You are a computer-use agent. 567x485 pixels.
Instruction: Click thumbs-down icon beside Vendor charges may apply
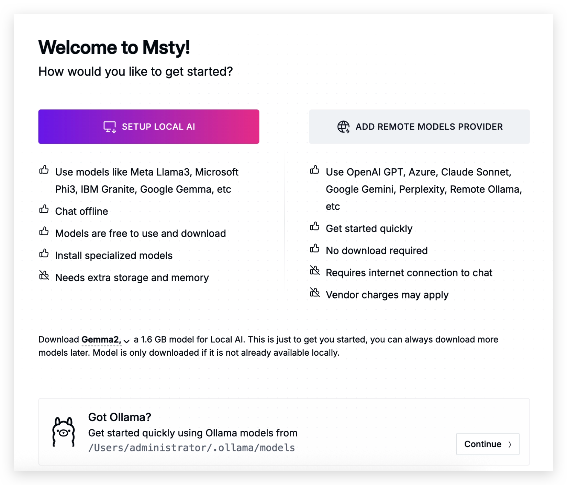pos(315,292)
